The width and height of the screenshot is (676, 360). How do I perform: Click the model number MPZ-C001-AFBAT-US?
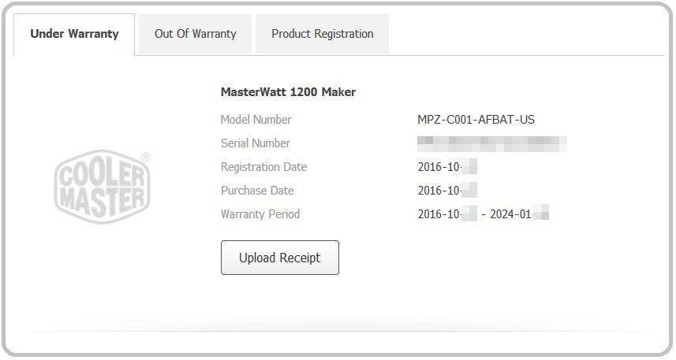pyautogui.click(x=476, y=120)
